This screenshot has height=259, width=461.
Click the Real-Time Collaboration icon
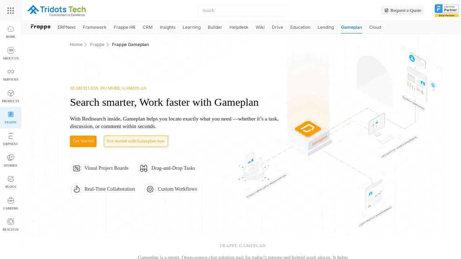click(x=76, y=189)
